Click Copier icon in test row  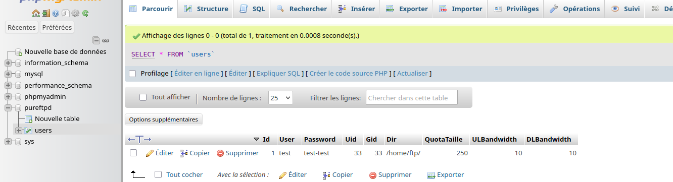click(x=184, y=153)
